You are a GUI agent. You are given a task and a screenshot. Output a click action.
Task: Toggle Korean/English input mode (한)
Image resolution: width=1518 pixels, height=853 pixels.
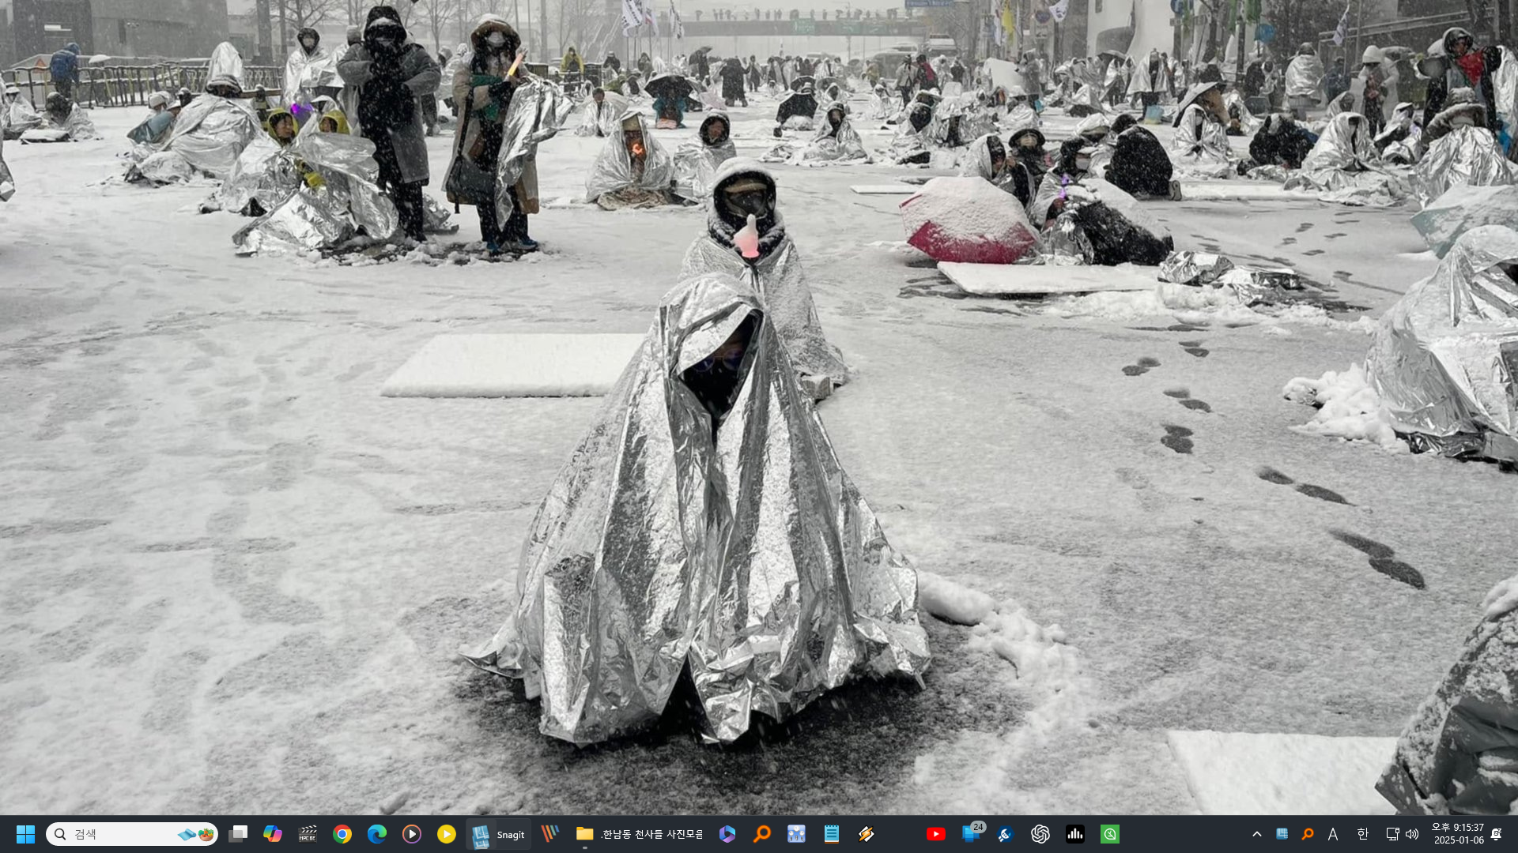(1362, 834)
